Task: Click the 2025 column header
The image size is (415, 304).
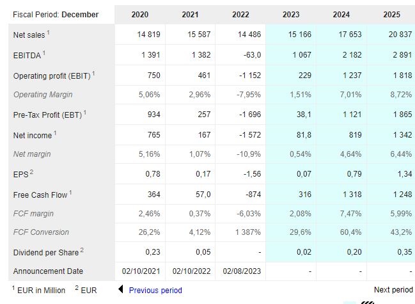Action: point(392,14)
